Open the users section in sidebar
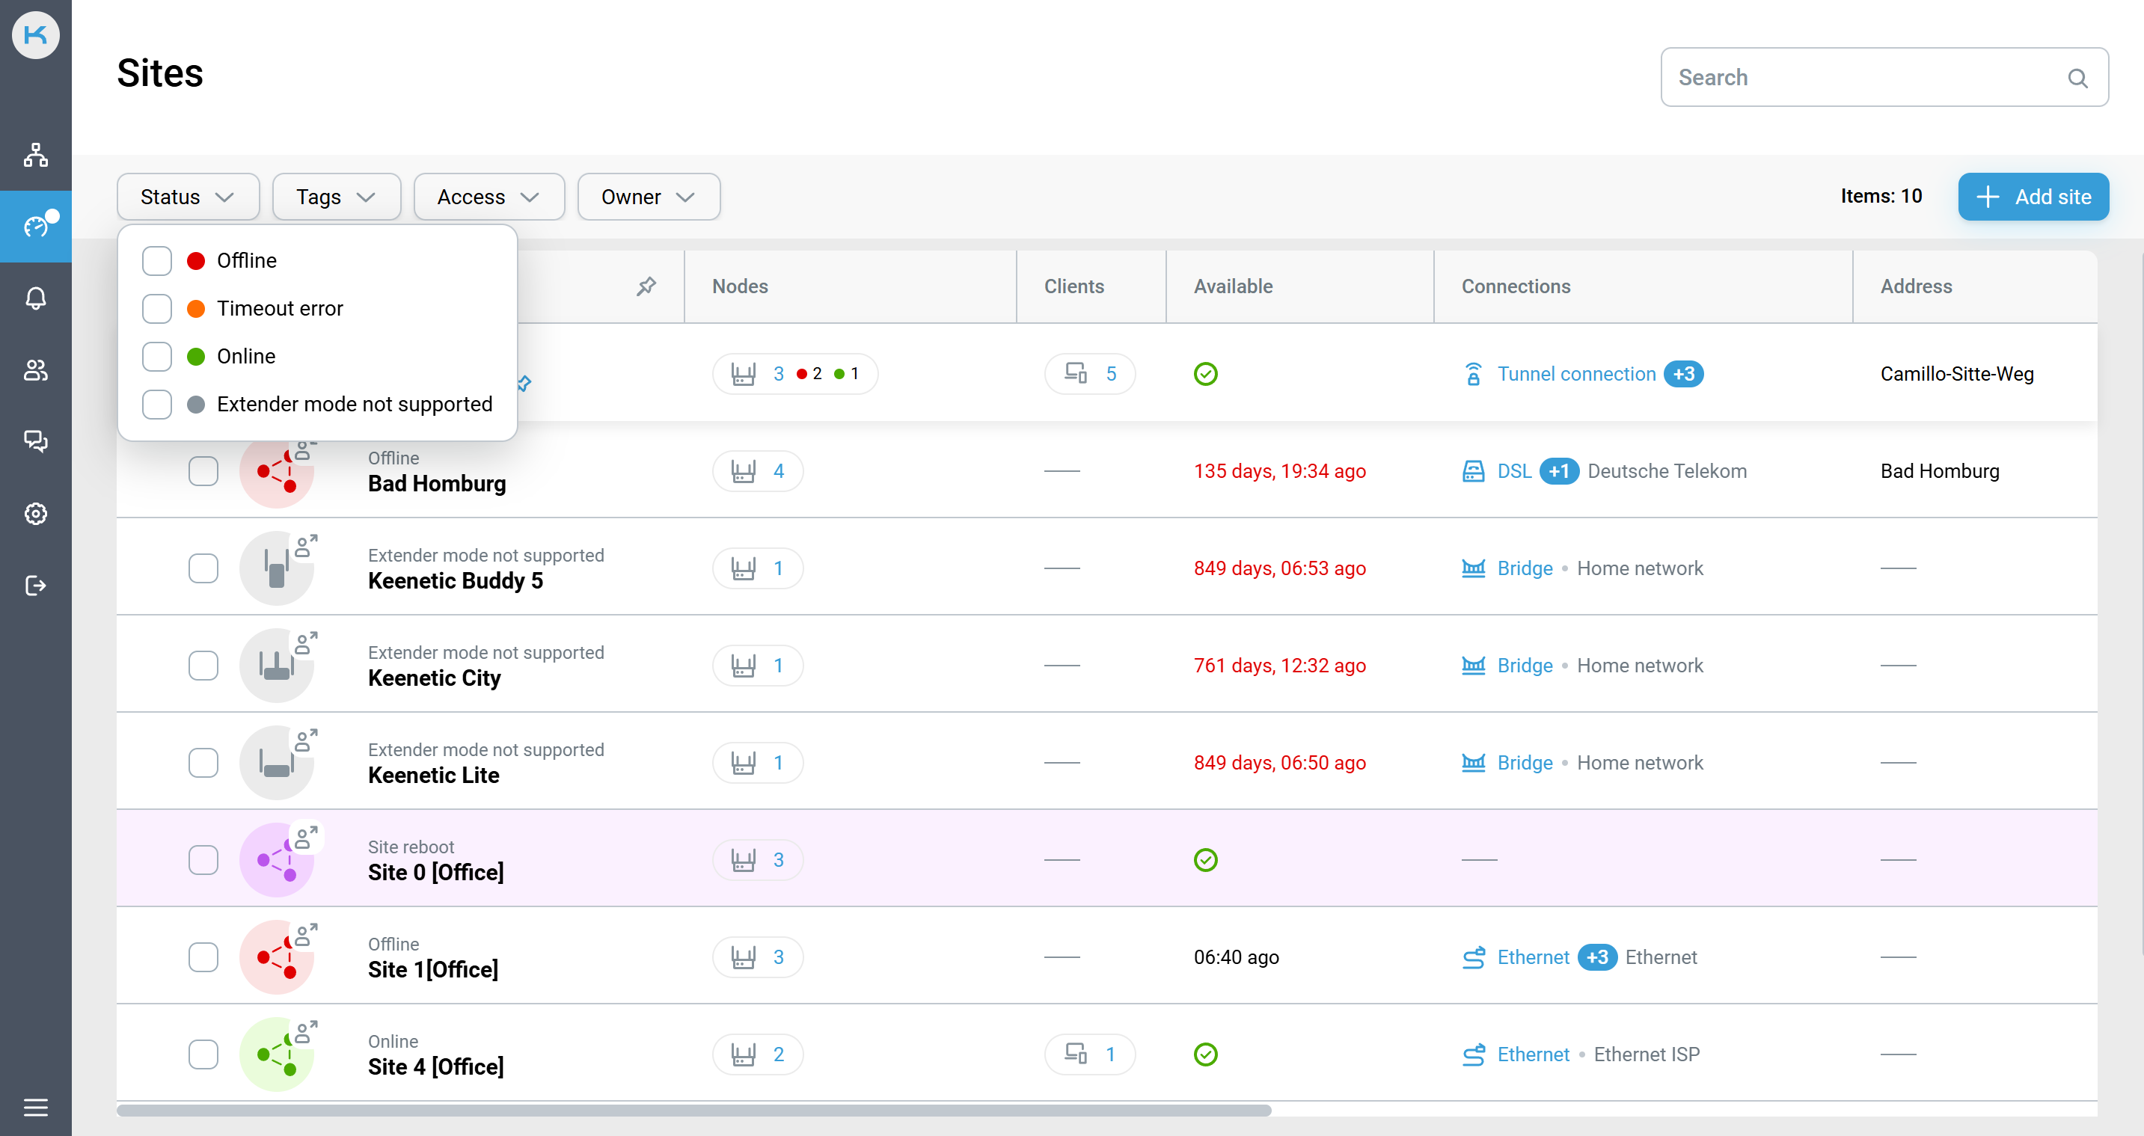 tap(35, 370)
